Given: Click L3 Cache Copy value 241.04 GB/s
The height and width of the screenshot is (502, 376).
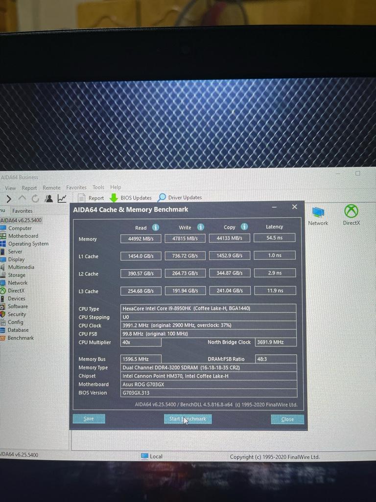Looking at the screenshot, I should tap(230, 291).
